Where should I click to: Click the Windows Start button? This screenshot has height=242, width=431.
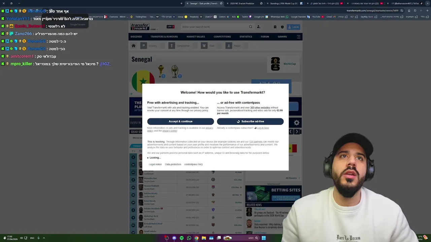click(264, 238)
